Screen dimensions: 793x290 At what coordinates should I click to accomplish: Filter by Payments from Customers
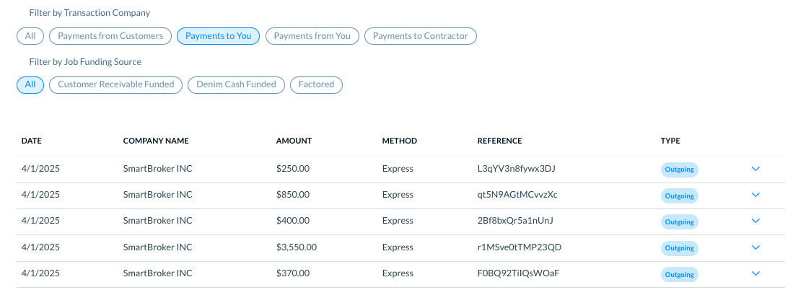(x=110, y=36)
